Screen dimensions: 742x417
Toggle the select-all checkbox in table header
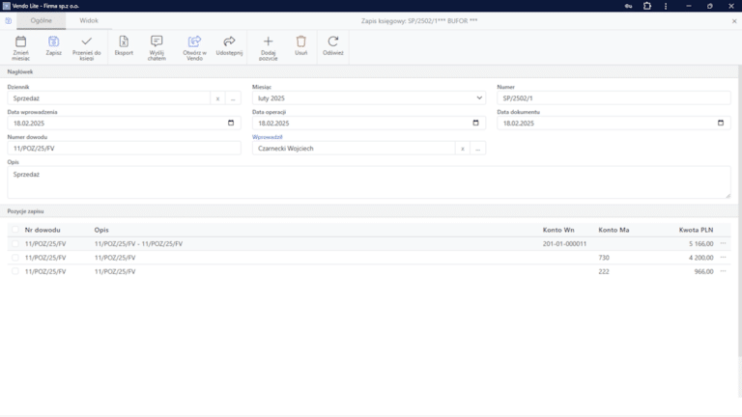(x=15, y=230)
